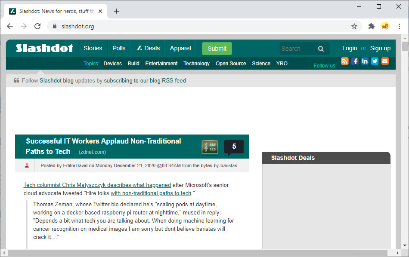The height and width of the screenshot is (257, 409).
Task: Select the Open Source topic
Action: coord(231,64)
